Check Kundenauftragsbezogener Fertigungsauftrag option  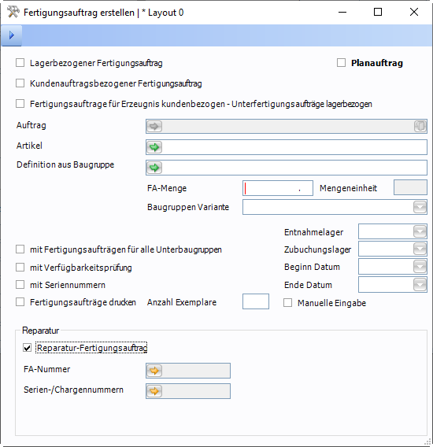pos(20,83)
